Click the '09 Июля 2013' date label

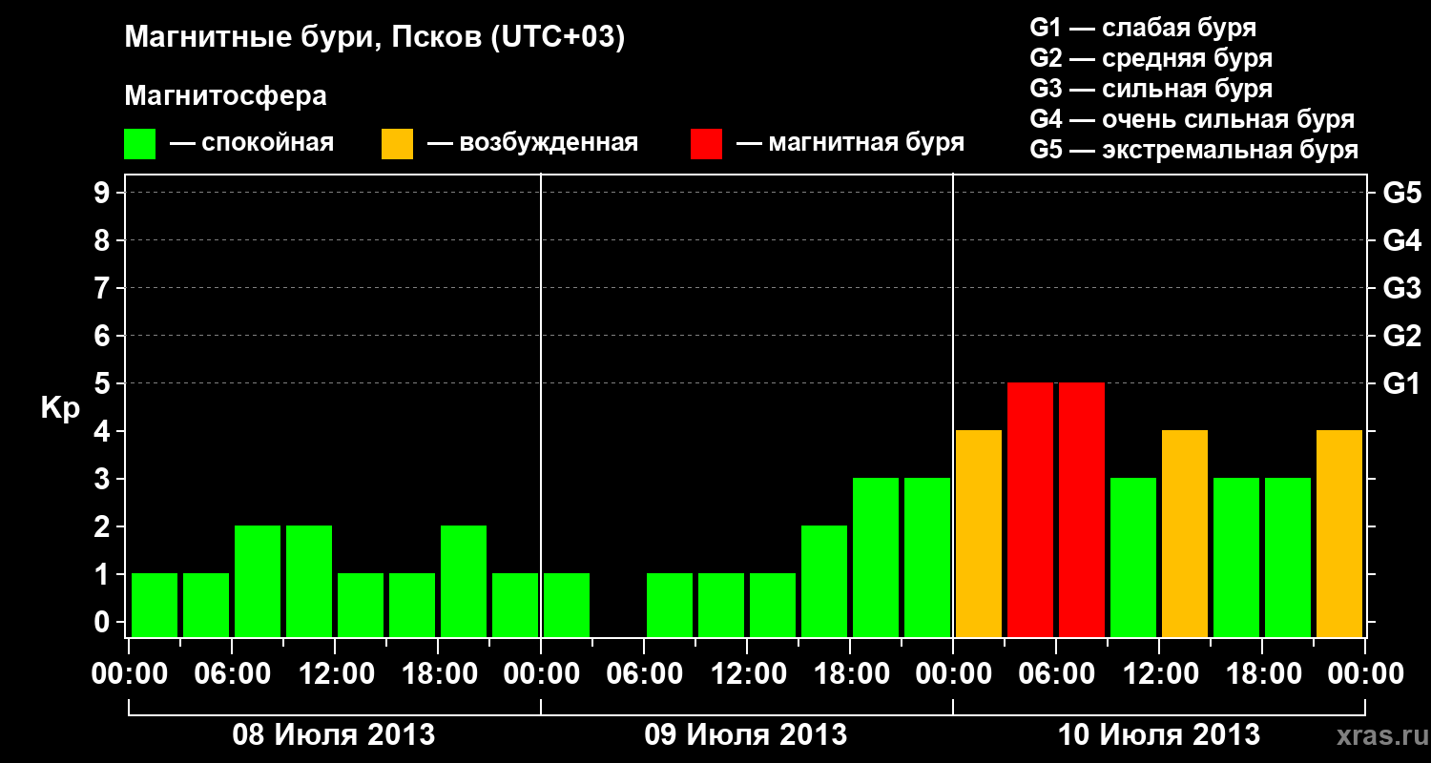746,735
